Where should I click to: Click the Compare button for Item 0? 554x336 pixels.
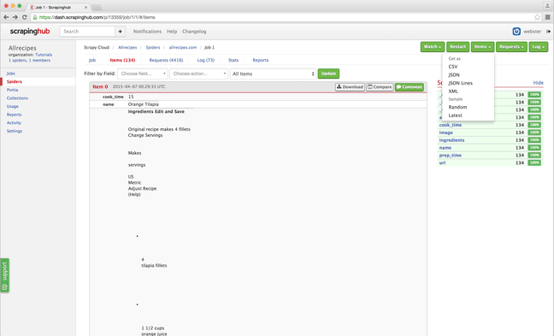click(380, 87)
